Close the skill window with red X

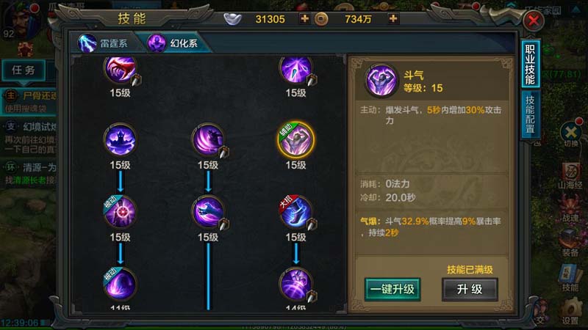point(534,20)
